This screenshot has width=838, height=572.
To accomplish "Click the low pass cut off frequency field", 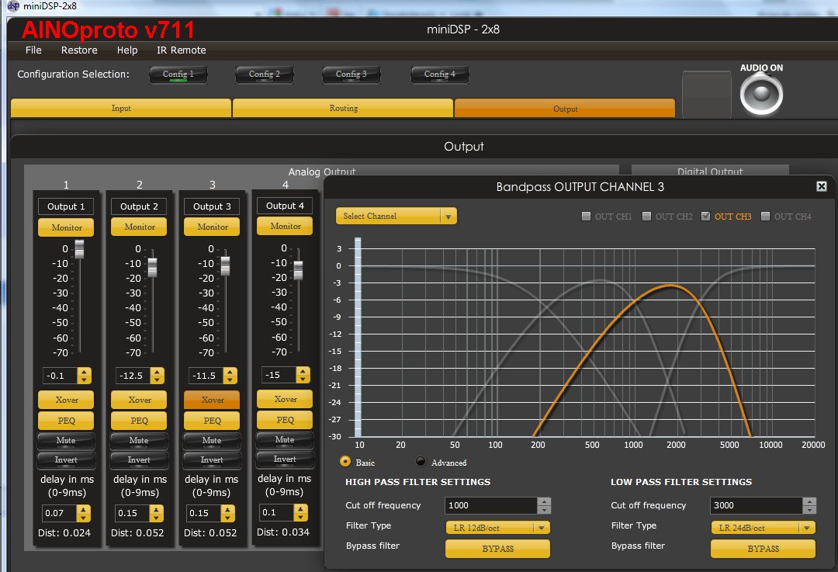I will point(757,505).
